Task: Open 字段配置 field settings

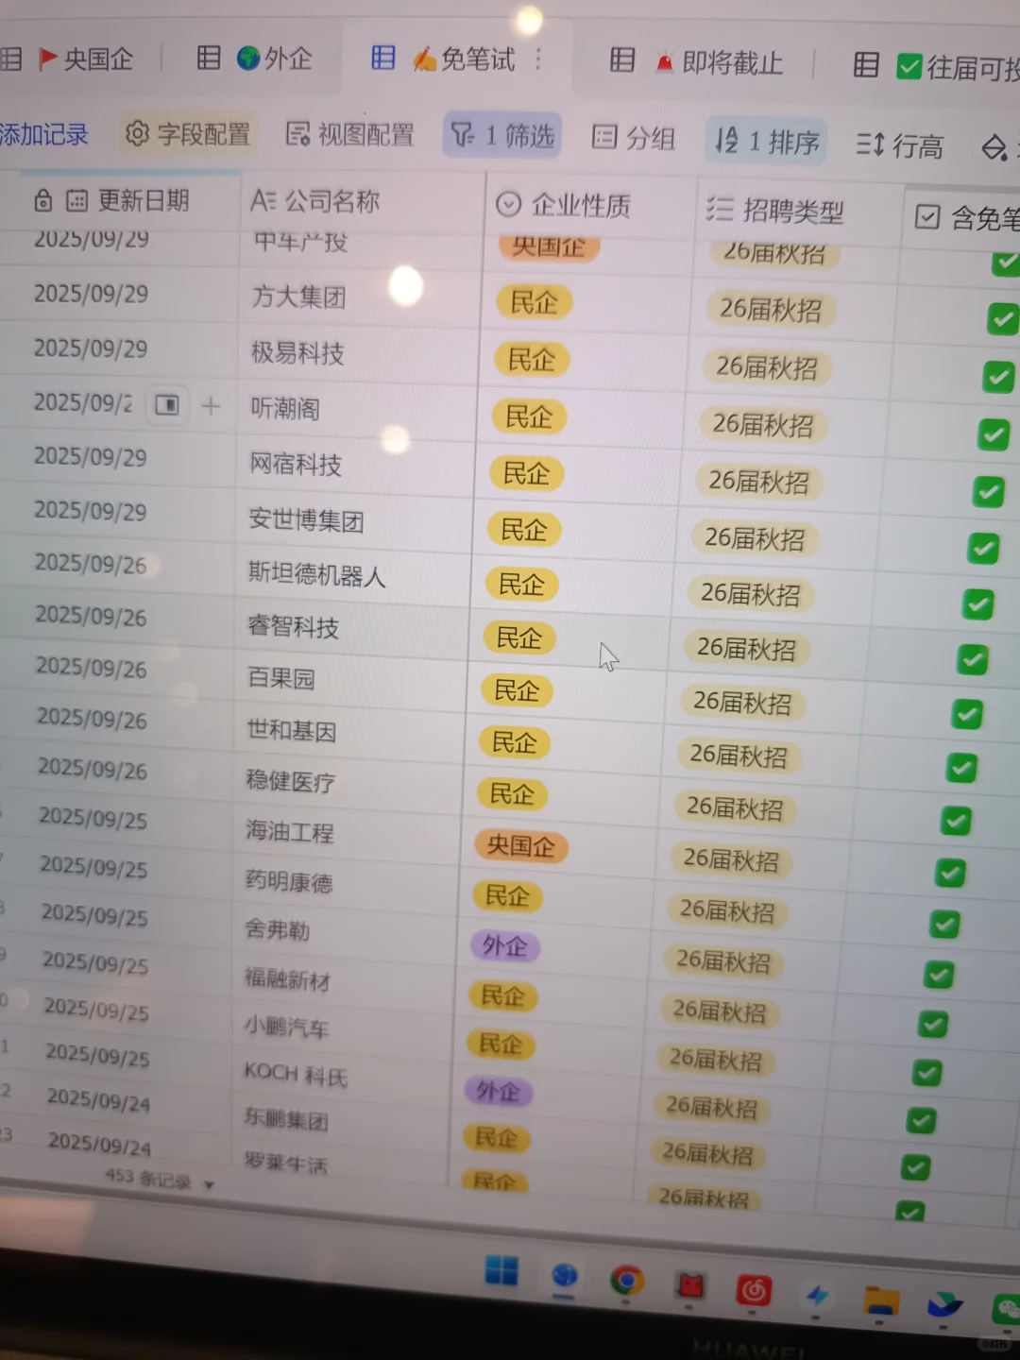Action: click(x=188, y=134)
